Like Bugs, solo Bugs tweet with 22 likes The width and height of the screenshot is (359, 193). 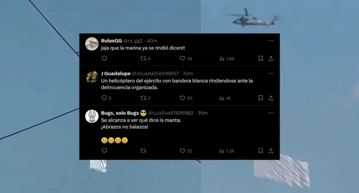pos(186,151)
